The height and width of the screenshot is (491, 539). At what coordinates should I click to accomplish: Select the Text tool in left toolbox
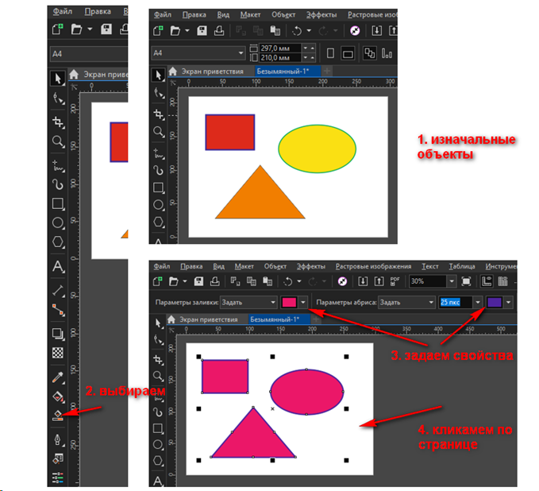click(x=58, y=266)
